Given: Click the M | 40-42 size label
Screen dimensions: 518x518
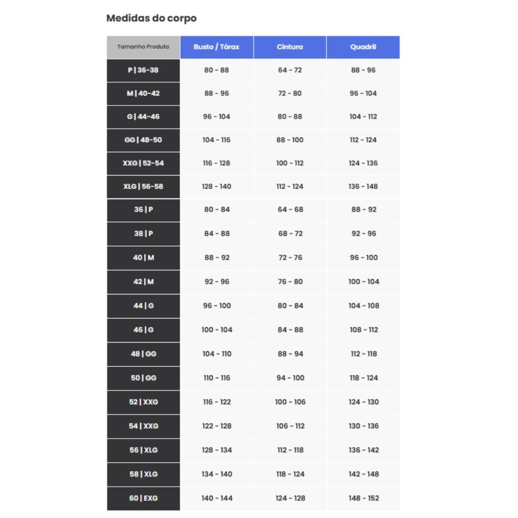Looking at the screenshot, I should pyautogui.click(x=143, y=94).
